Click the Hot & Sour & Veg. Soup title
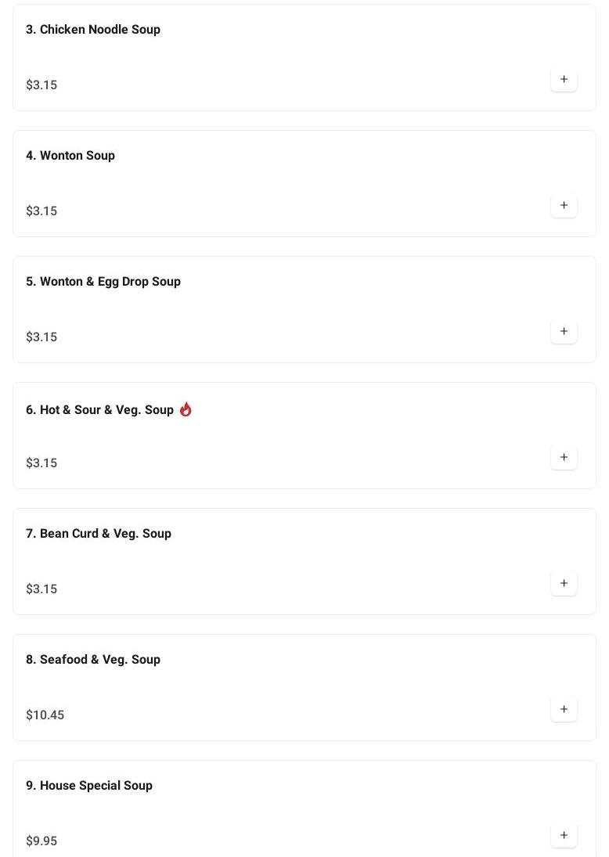609x857 pixels. (x=99, y=410)
